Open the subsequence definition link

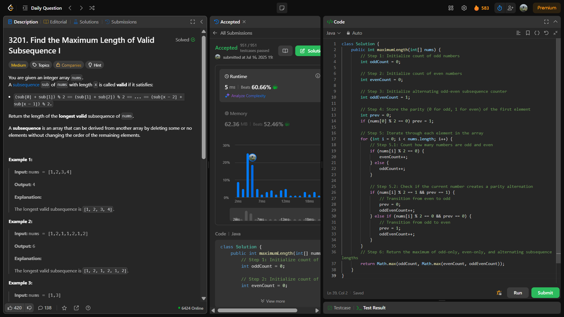26,85
